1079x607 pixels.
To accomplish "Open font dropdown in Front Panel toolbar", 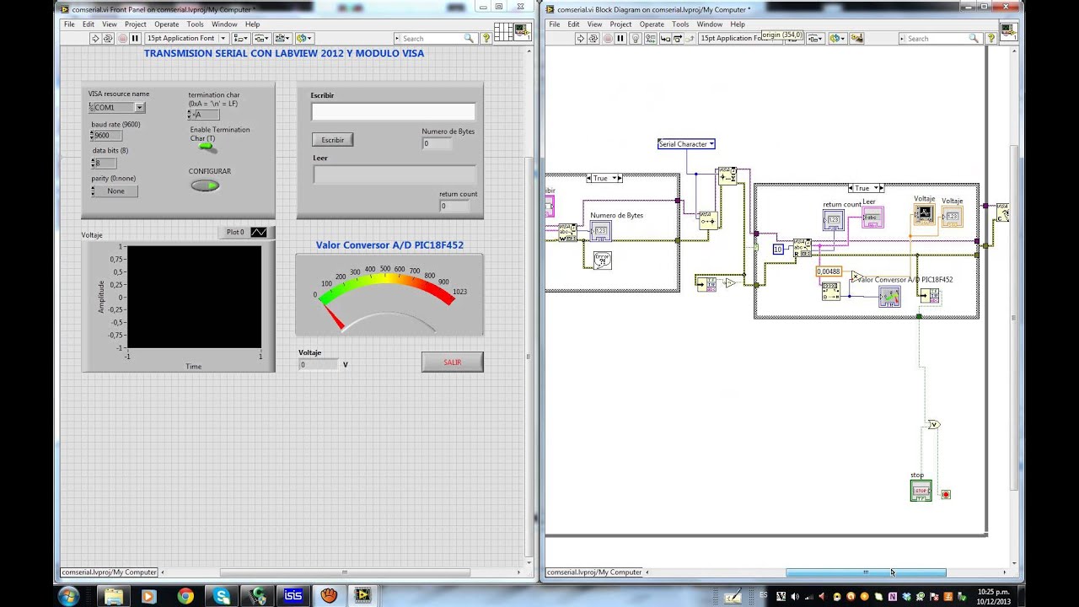I will pos(185,39).
